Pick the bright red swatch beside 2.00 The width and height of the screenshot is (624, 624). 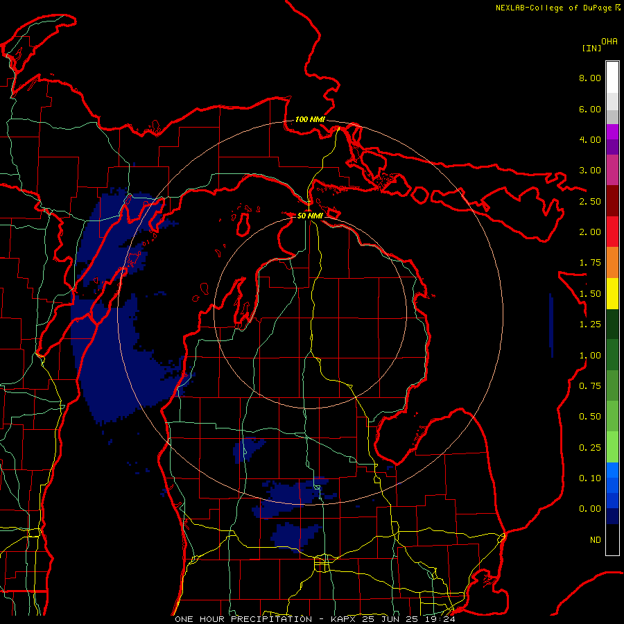tap(612, 232)
